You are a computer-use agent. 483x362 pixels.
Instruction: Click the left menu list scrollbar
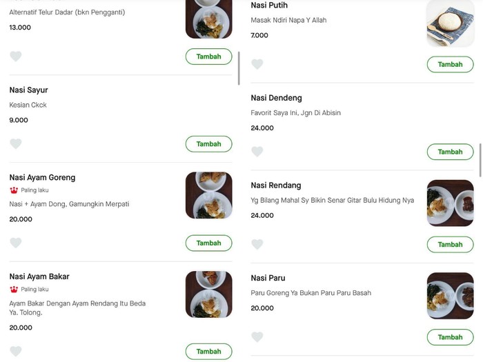coord(239,68)
